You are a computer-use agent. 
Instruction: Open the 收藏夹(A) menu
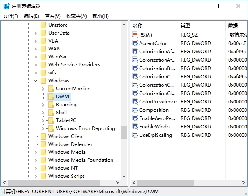pos(77,16)
